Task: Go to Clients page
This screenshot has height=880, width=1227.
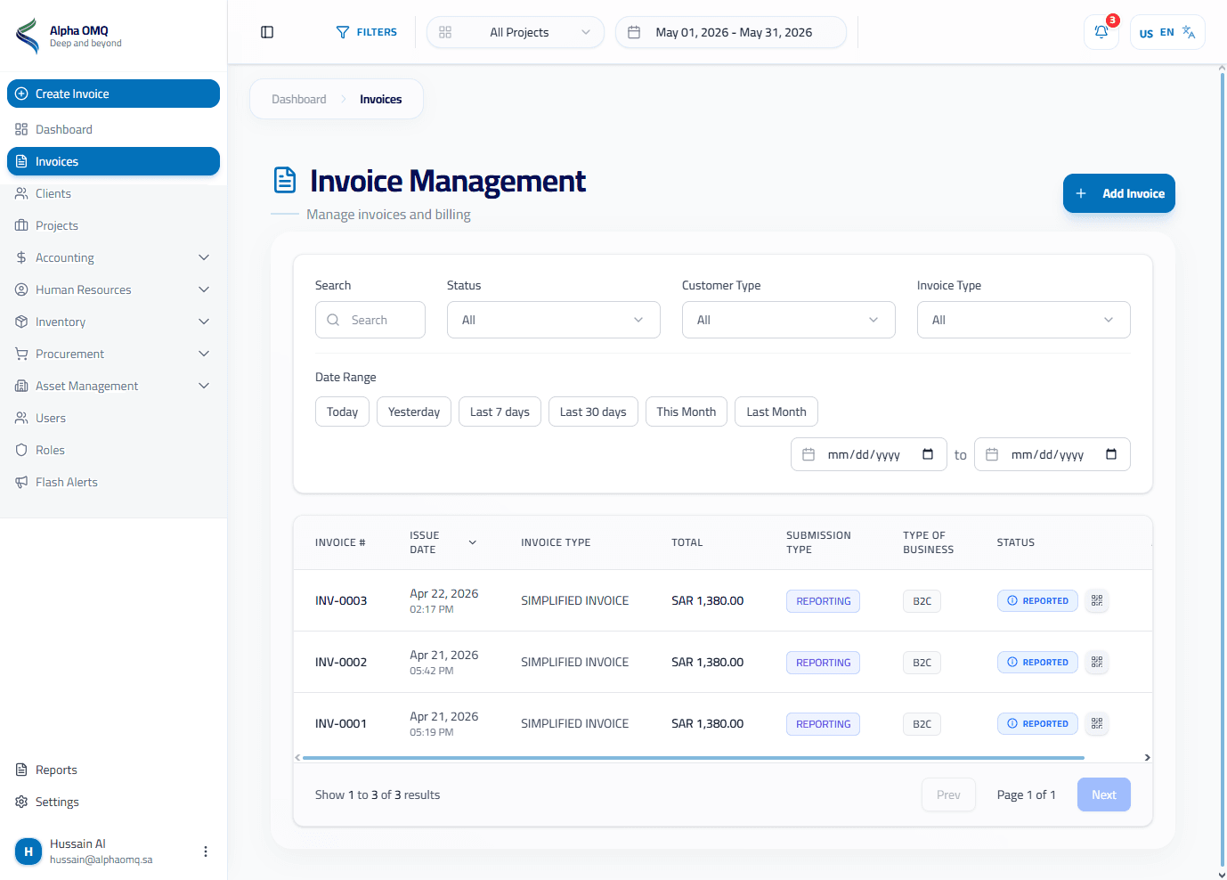Action: pyautogui.click(x=113, y=193)
